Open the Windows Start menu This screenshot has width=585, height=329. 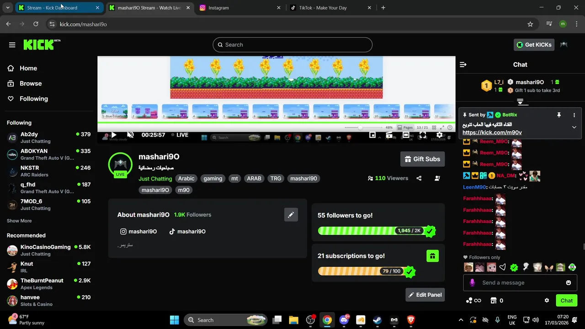point(175,320)
